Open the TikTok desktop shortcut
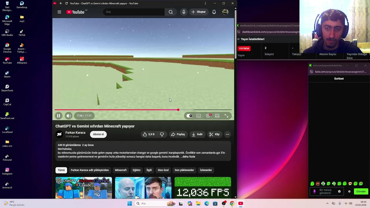Screen dimensions: 370x208 [22, 33]
